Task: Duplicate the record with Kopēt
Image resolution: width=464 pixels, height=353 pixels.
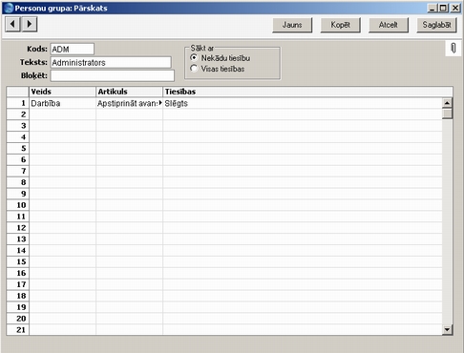Action: (x=340, y=25)
